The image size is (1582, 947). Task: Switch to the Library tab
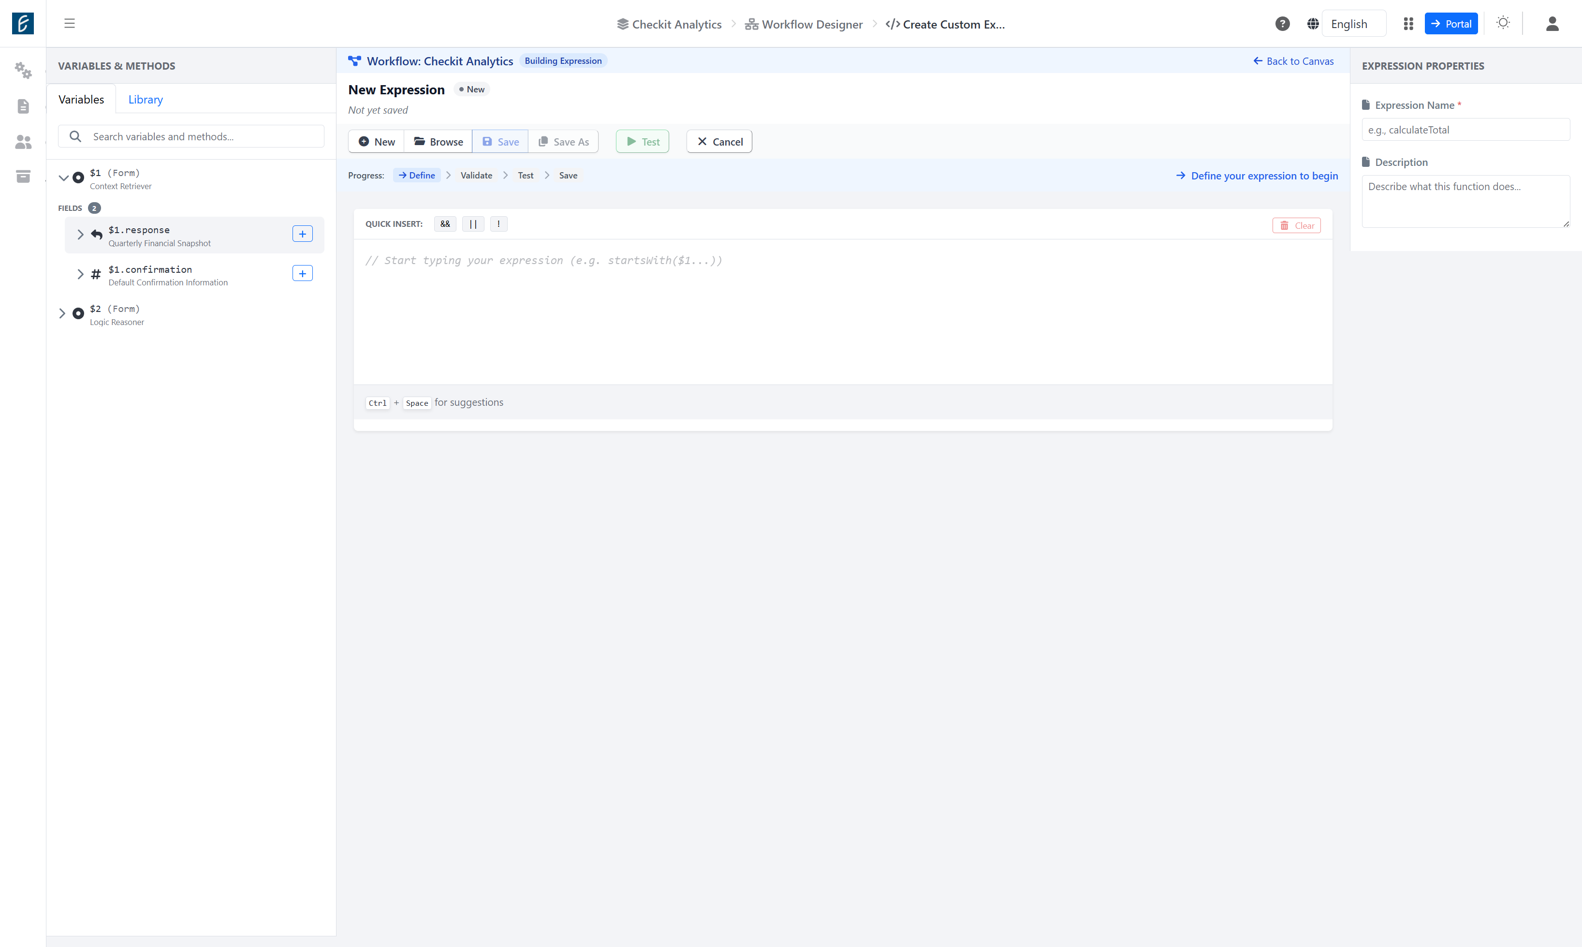[x=146, y=100]
